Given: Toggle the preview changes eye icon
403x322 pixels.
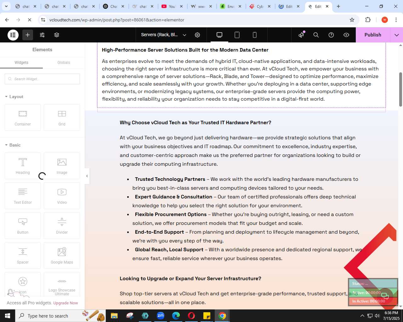Looking at the screenshot, I should 346,35.
